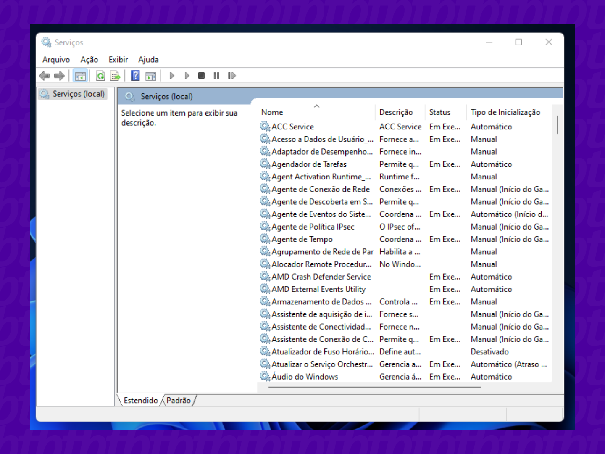This screenshot has width=605, height=454.
Task: Toggle the console tree pane icon
Action: point(80,76)
